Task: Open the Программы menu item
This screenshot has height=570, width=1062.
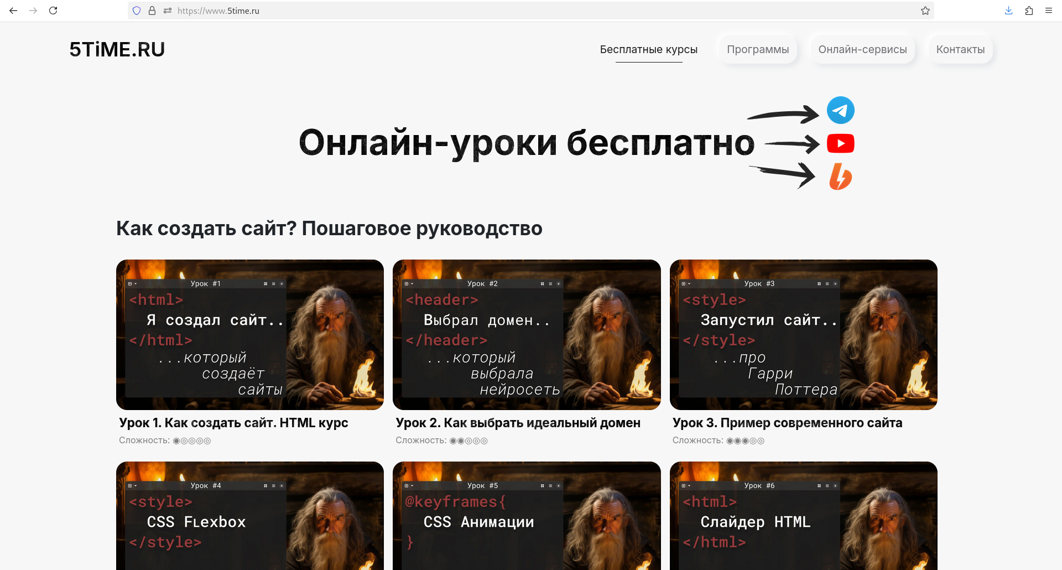Action: (758, 49)
